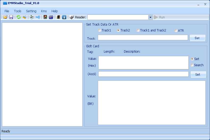Viewport: 210px width, 140px height.
Task: Click the save floppy disk icon
Action: pyautogui.click(x=11, y=17)
